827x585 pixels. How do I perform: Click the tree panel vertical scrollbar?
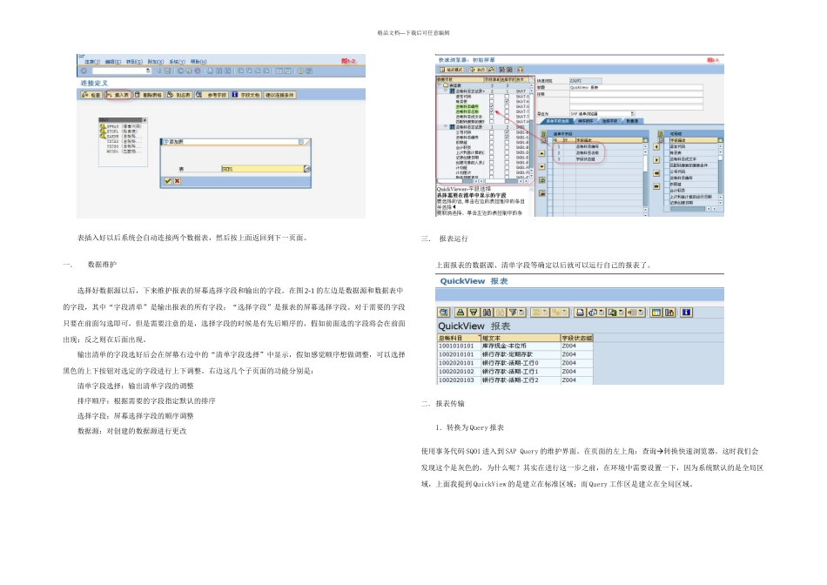coord(532,132)
